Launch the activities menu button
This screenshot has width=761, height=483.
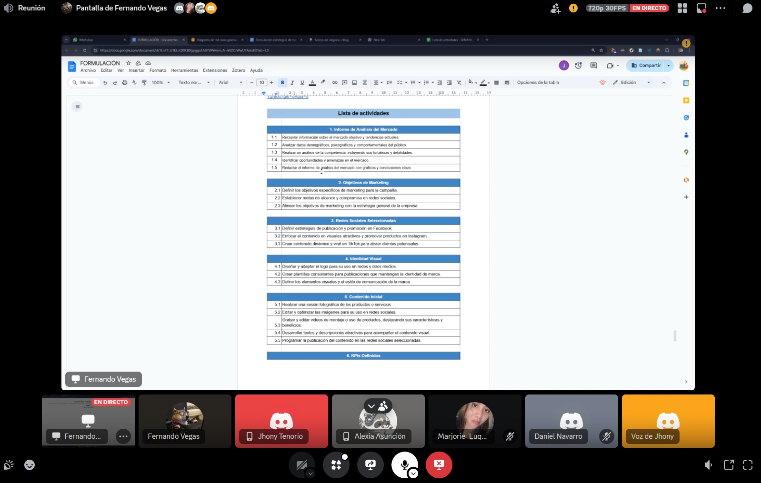pos(336,465)
